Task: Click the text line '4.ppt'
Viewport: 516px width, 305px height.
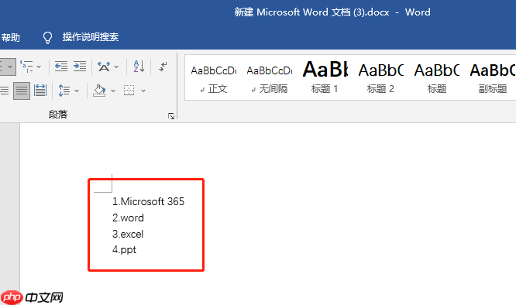Action: (x=124, y=250)
